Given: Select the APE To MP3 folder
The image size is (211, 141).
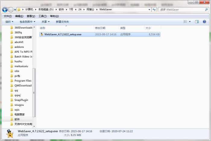Looking at the screenshot, I should 23,52.
